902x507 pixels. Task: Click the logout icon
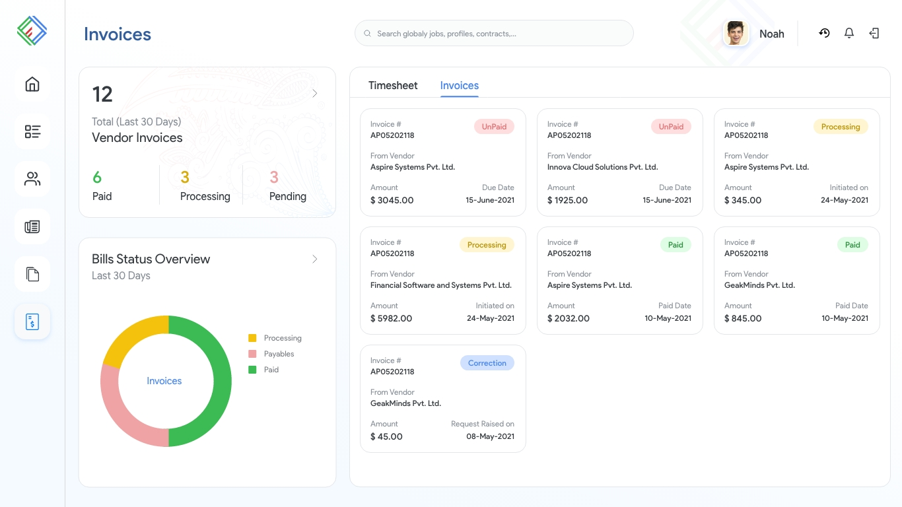(874, 33)
